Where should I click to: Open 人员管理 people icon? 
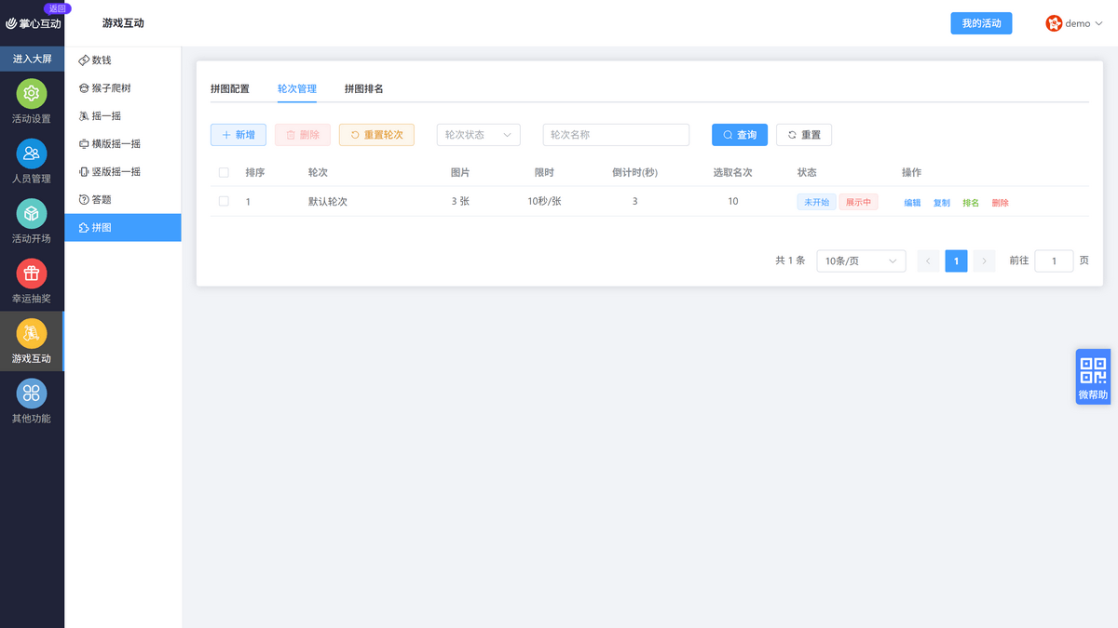tap(32, 154)
